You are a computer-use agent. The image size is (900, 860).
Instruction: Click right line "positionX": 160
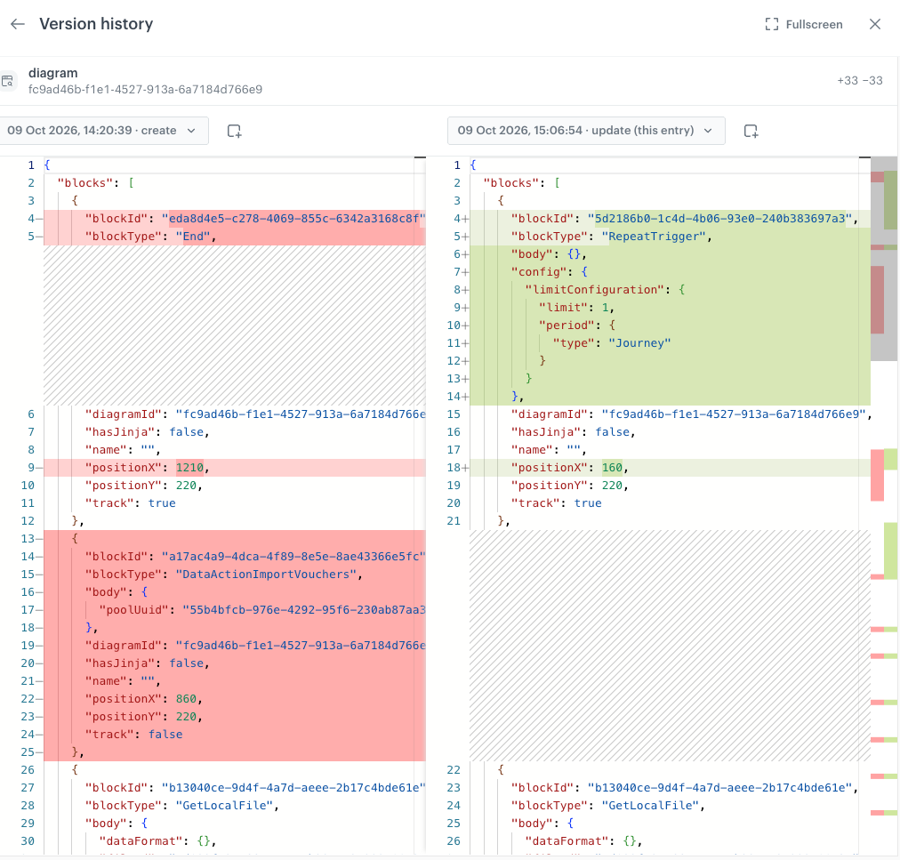click(x=570, y=468)
